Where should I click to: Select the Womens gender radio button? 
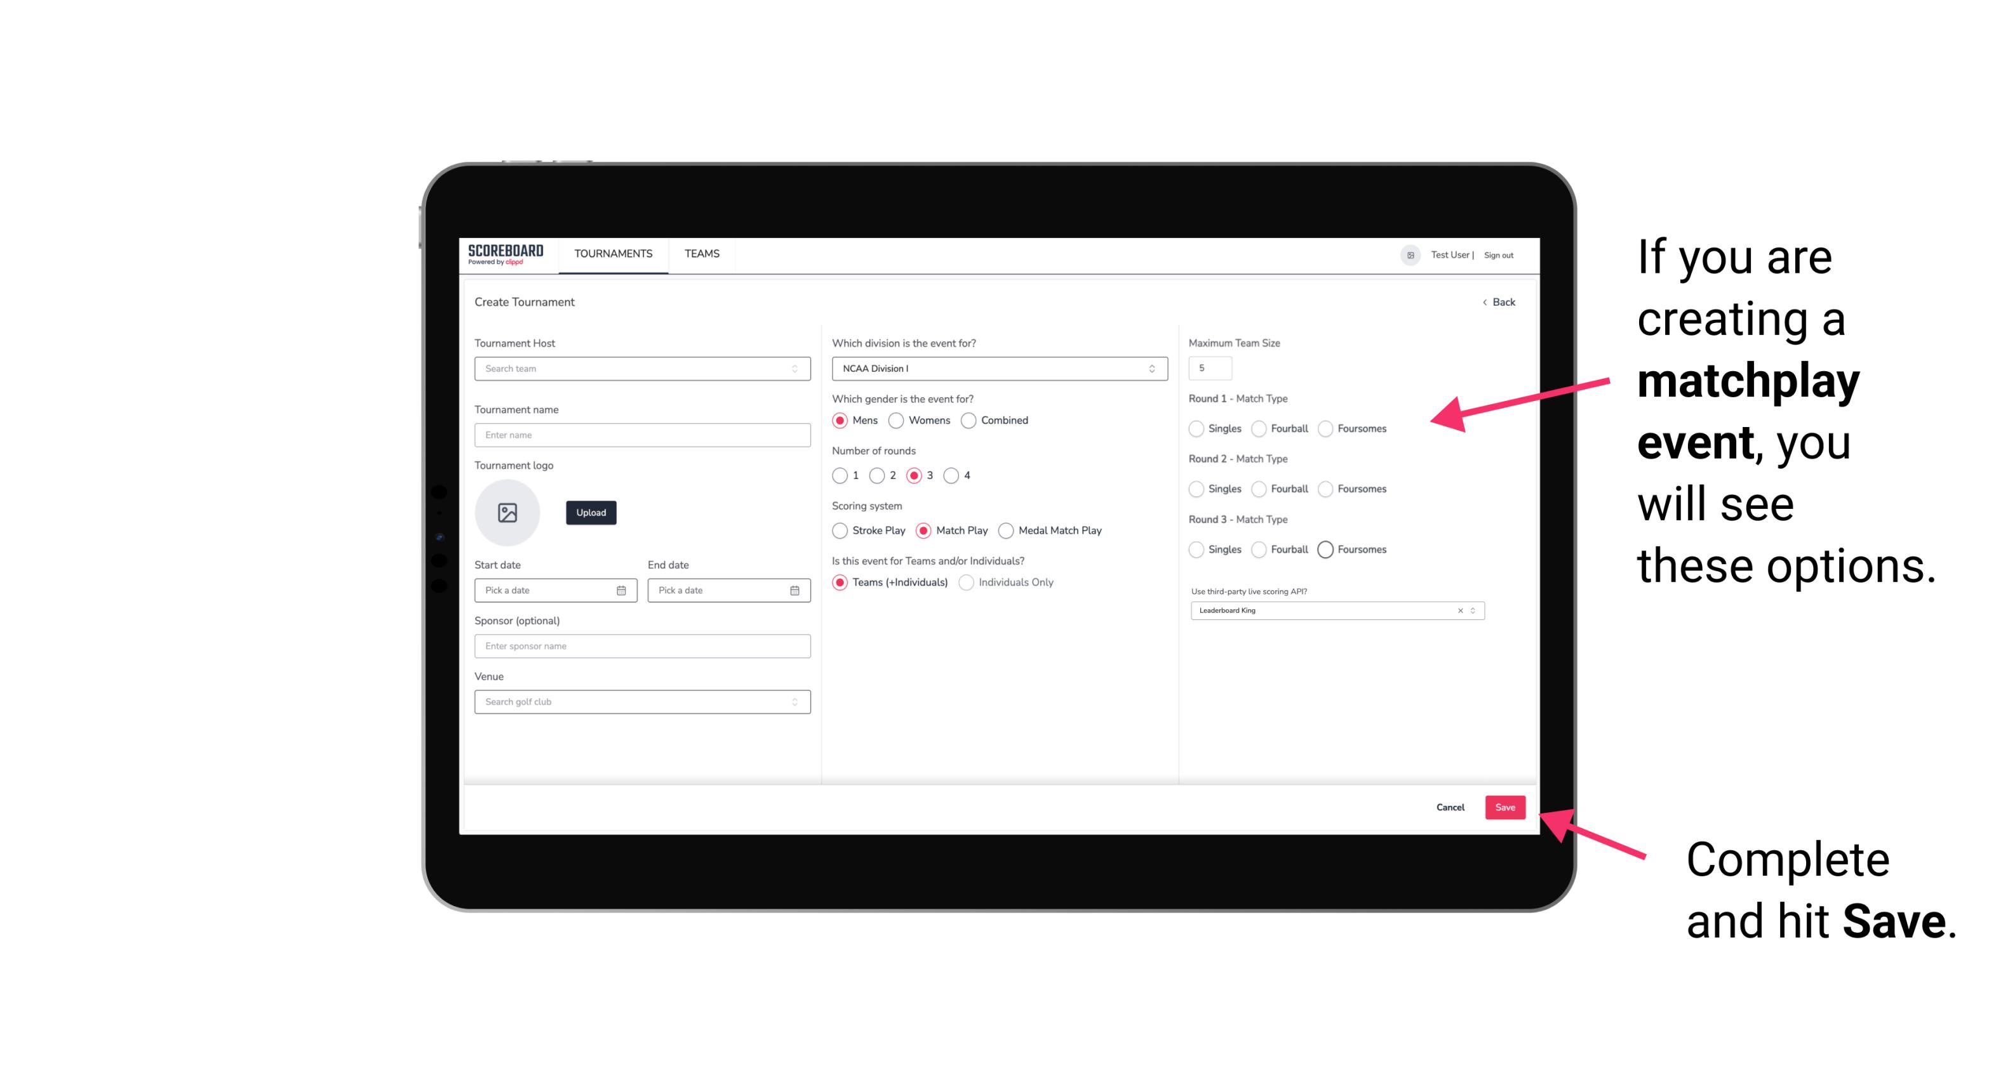tap(896, 420)
